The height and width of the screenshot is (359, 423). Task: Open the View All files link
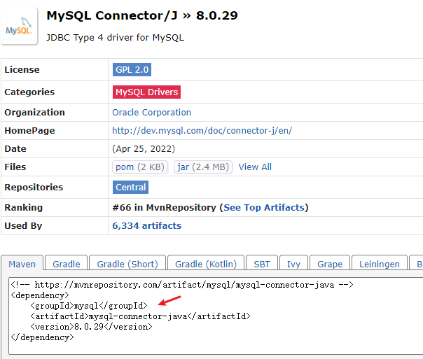click(x=255, y=167)
